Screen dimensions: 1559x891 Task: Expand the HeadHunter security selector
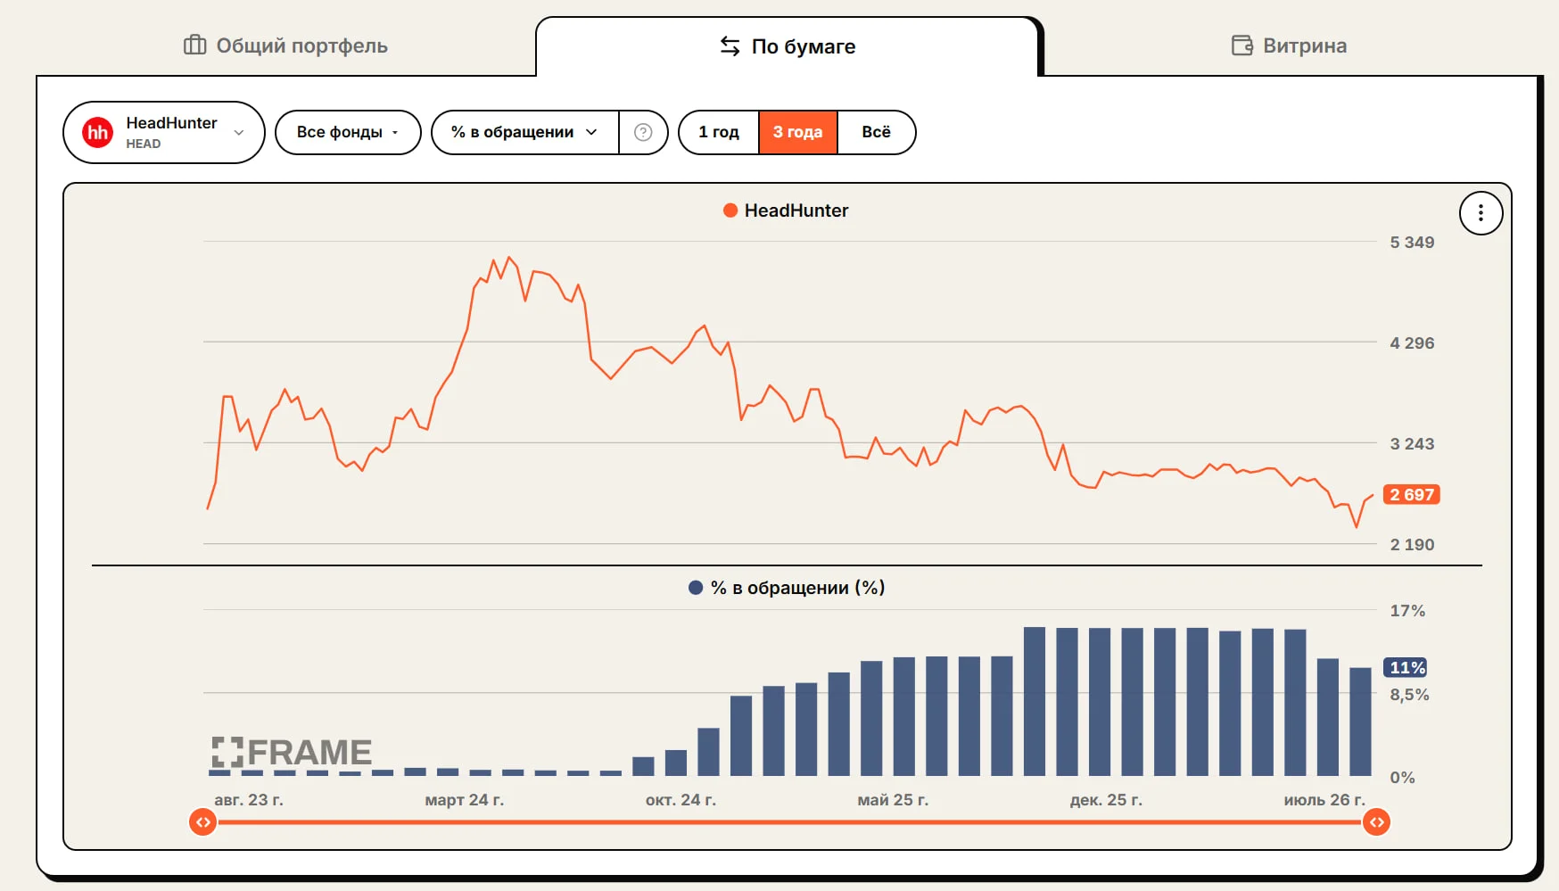tap(164, 133)
